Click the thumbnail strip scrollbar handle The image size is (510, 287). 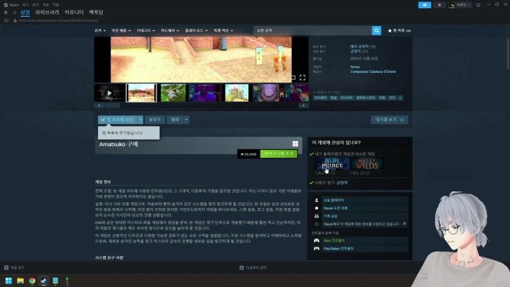tap(112, 105)
